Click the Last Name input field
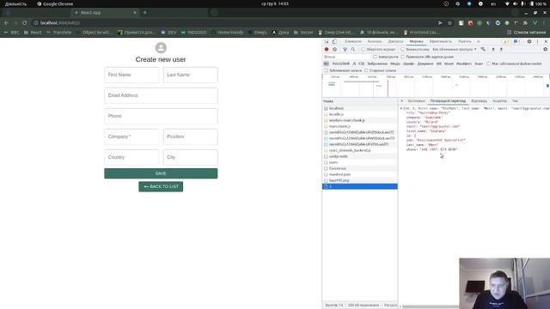The image size is (550, 309). [x=191, y=75]
